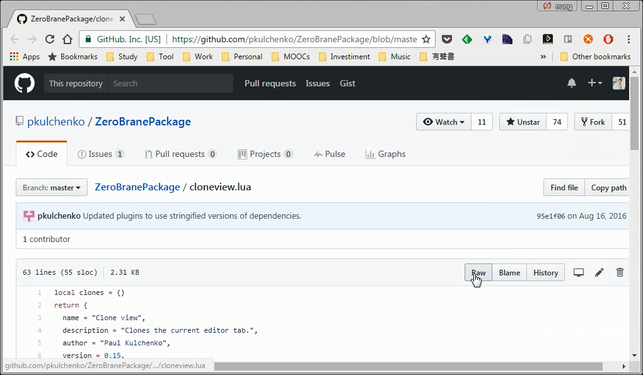This screenshot has width=643, height=375.
Task: Go to browser home page
Action: (67, 39)
